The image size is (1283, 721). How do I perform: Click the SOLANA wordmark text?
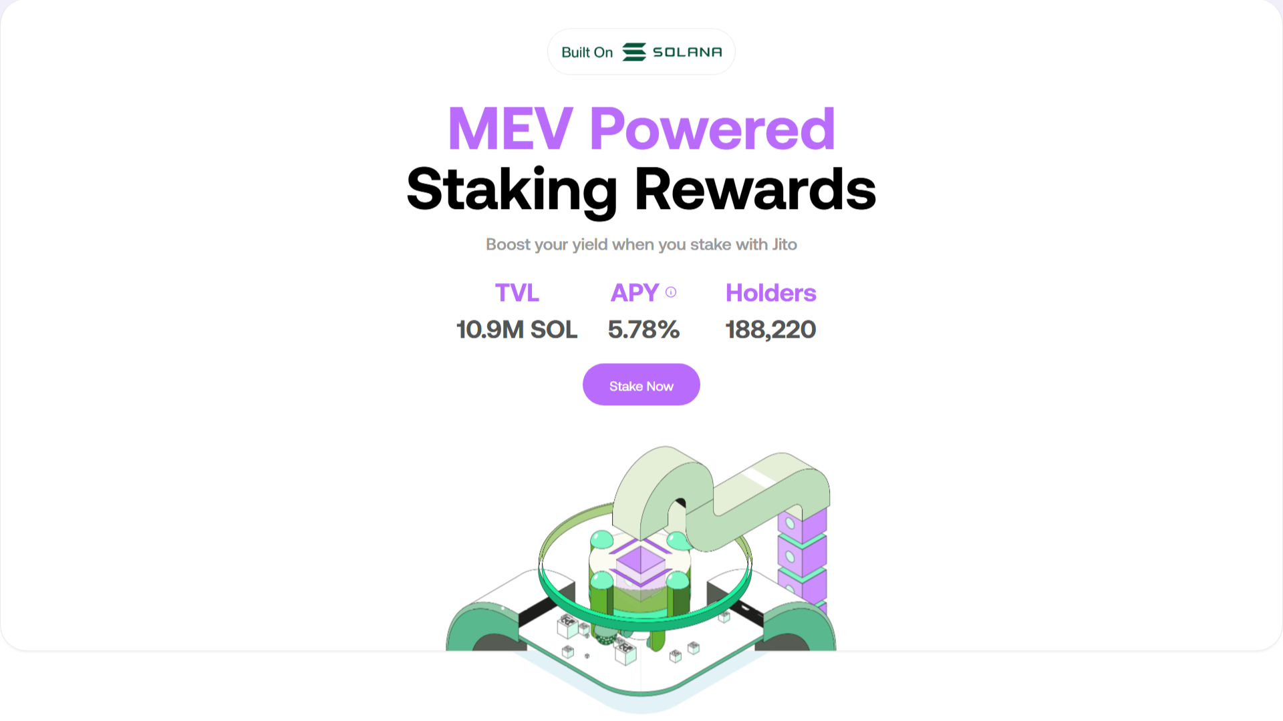click(x=687, y=52)
